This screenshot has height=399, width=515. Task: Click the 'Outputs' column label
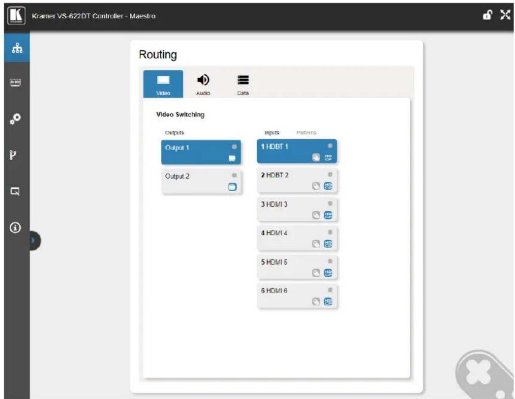pyautogui.click(x=174, y=133)
